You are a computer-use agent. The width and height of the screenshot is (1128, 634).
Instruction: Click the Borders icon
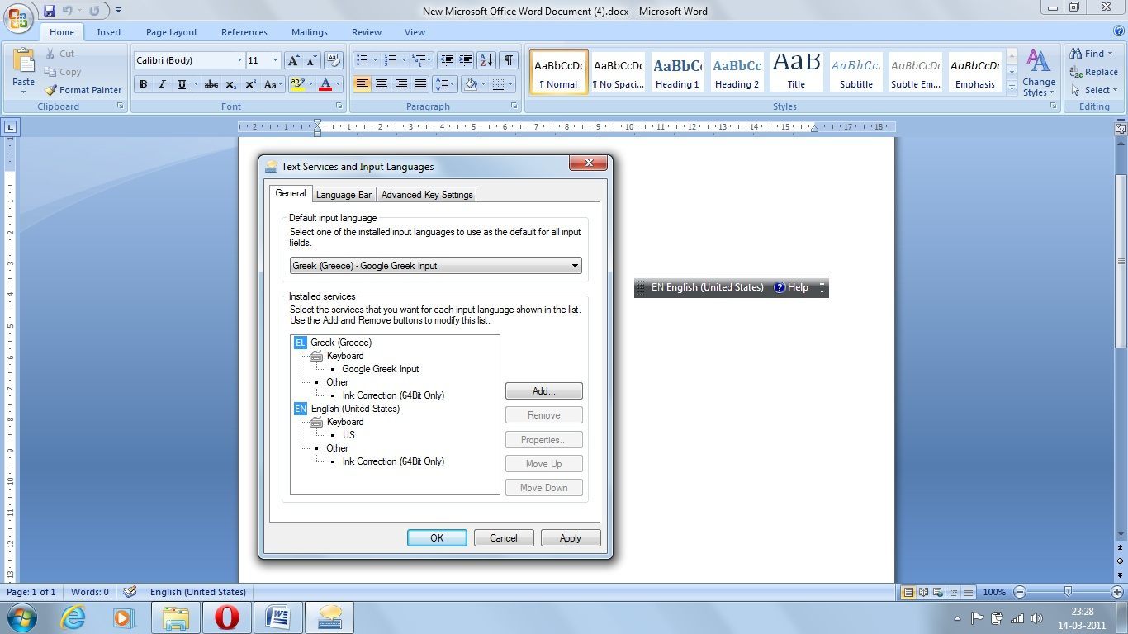click(498, 84)
